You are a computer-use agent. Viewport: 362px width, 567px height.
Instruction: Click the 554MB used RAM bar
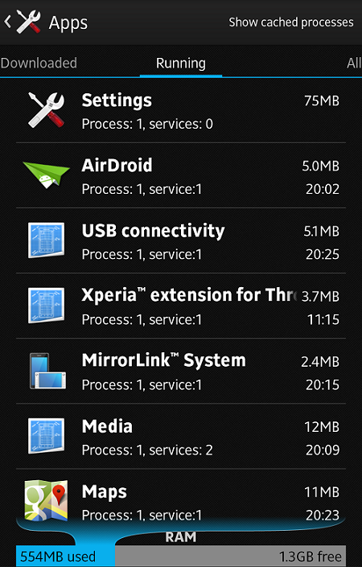click(65, 557)
